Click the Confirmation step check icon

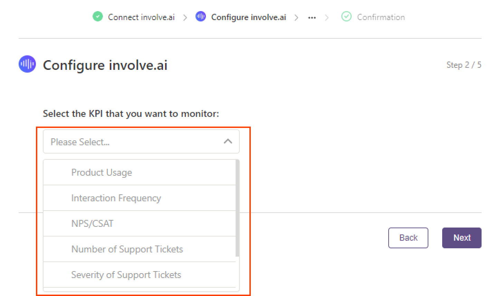coord(346,16)
